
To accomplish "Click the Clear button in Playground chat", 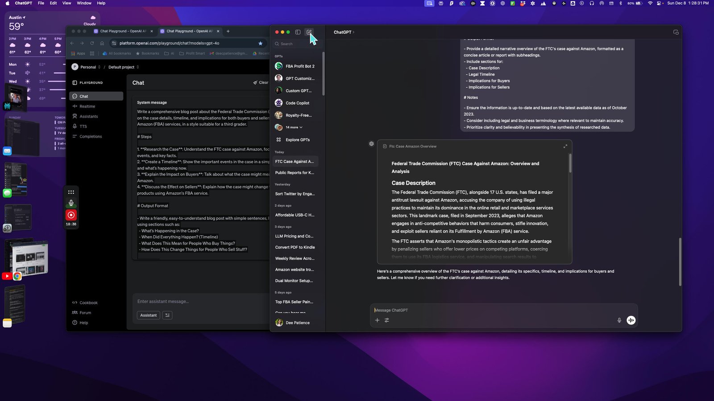I will pos(261,82).
